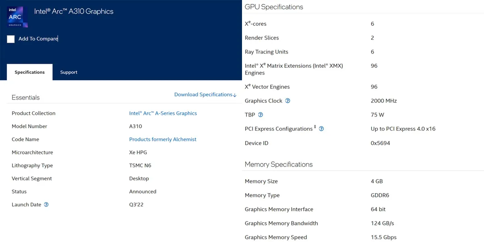
Task: Click the Essentials section heading
Action: (25, 98)
